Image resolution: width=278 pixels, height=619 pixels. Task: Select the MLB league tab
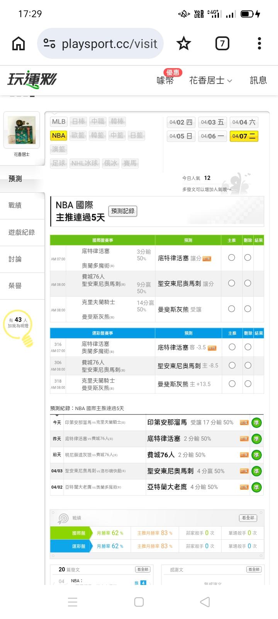pyautogui.click(x=59, y=121)
